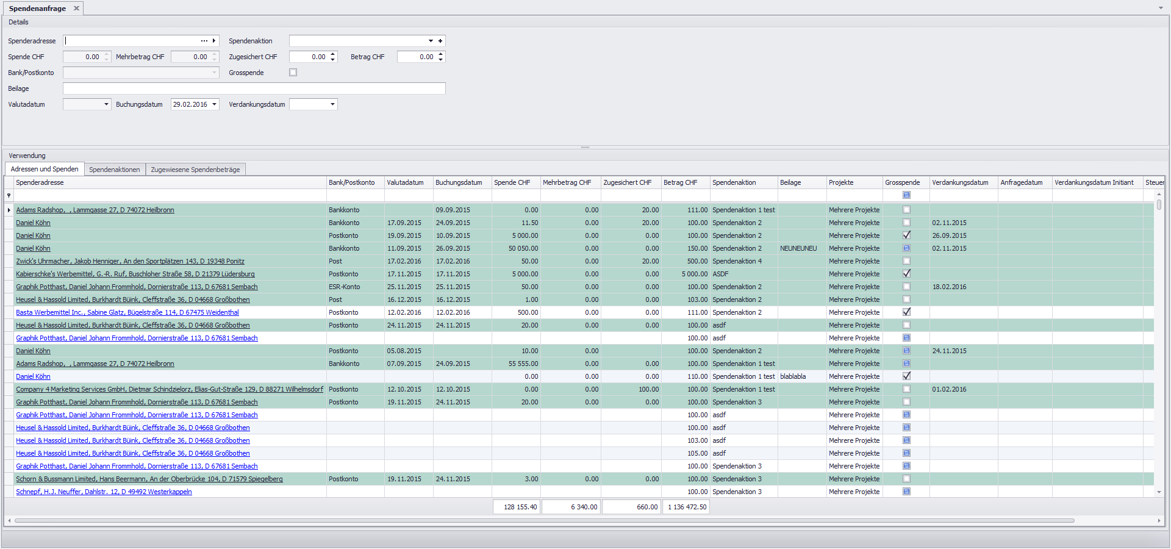Open the Spendenaktion dropdown

431,41
